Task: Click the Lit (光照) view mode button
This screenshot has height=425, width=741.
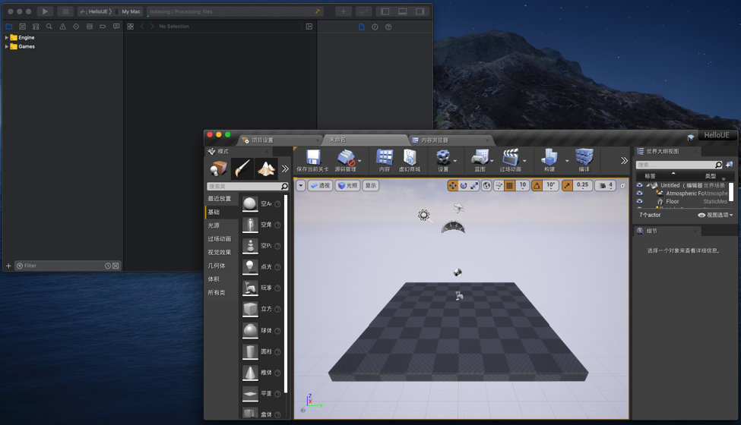Action: tap(347, 185)
